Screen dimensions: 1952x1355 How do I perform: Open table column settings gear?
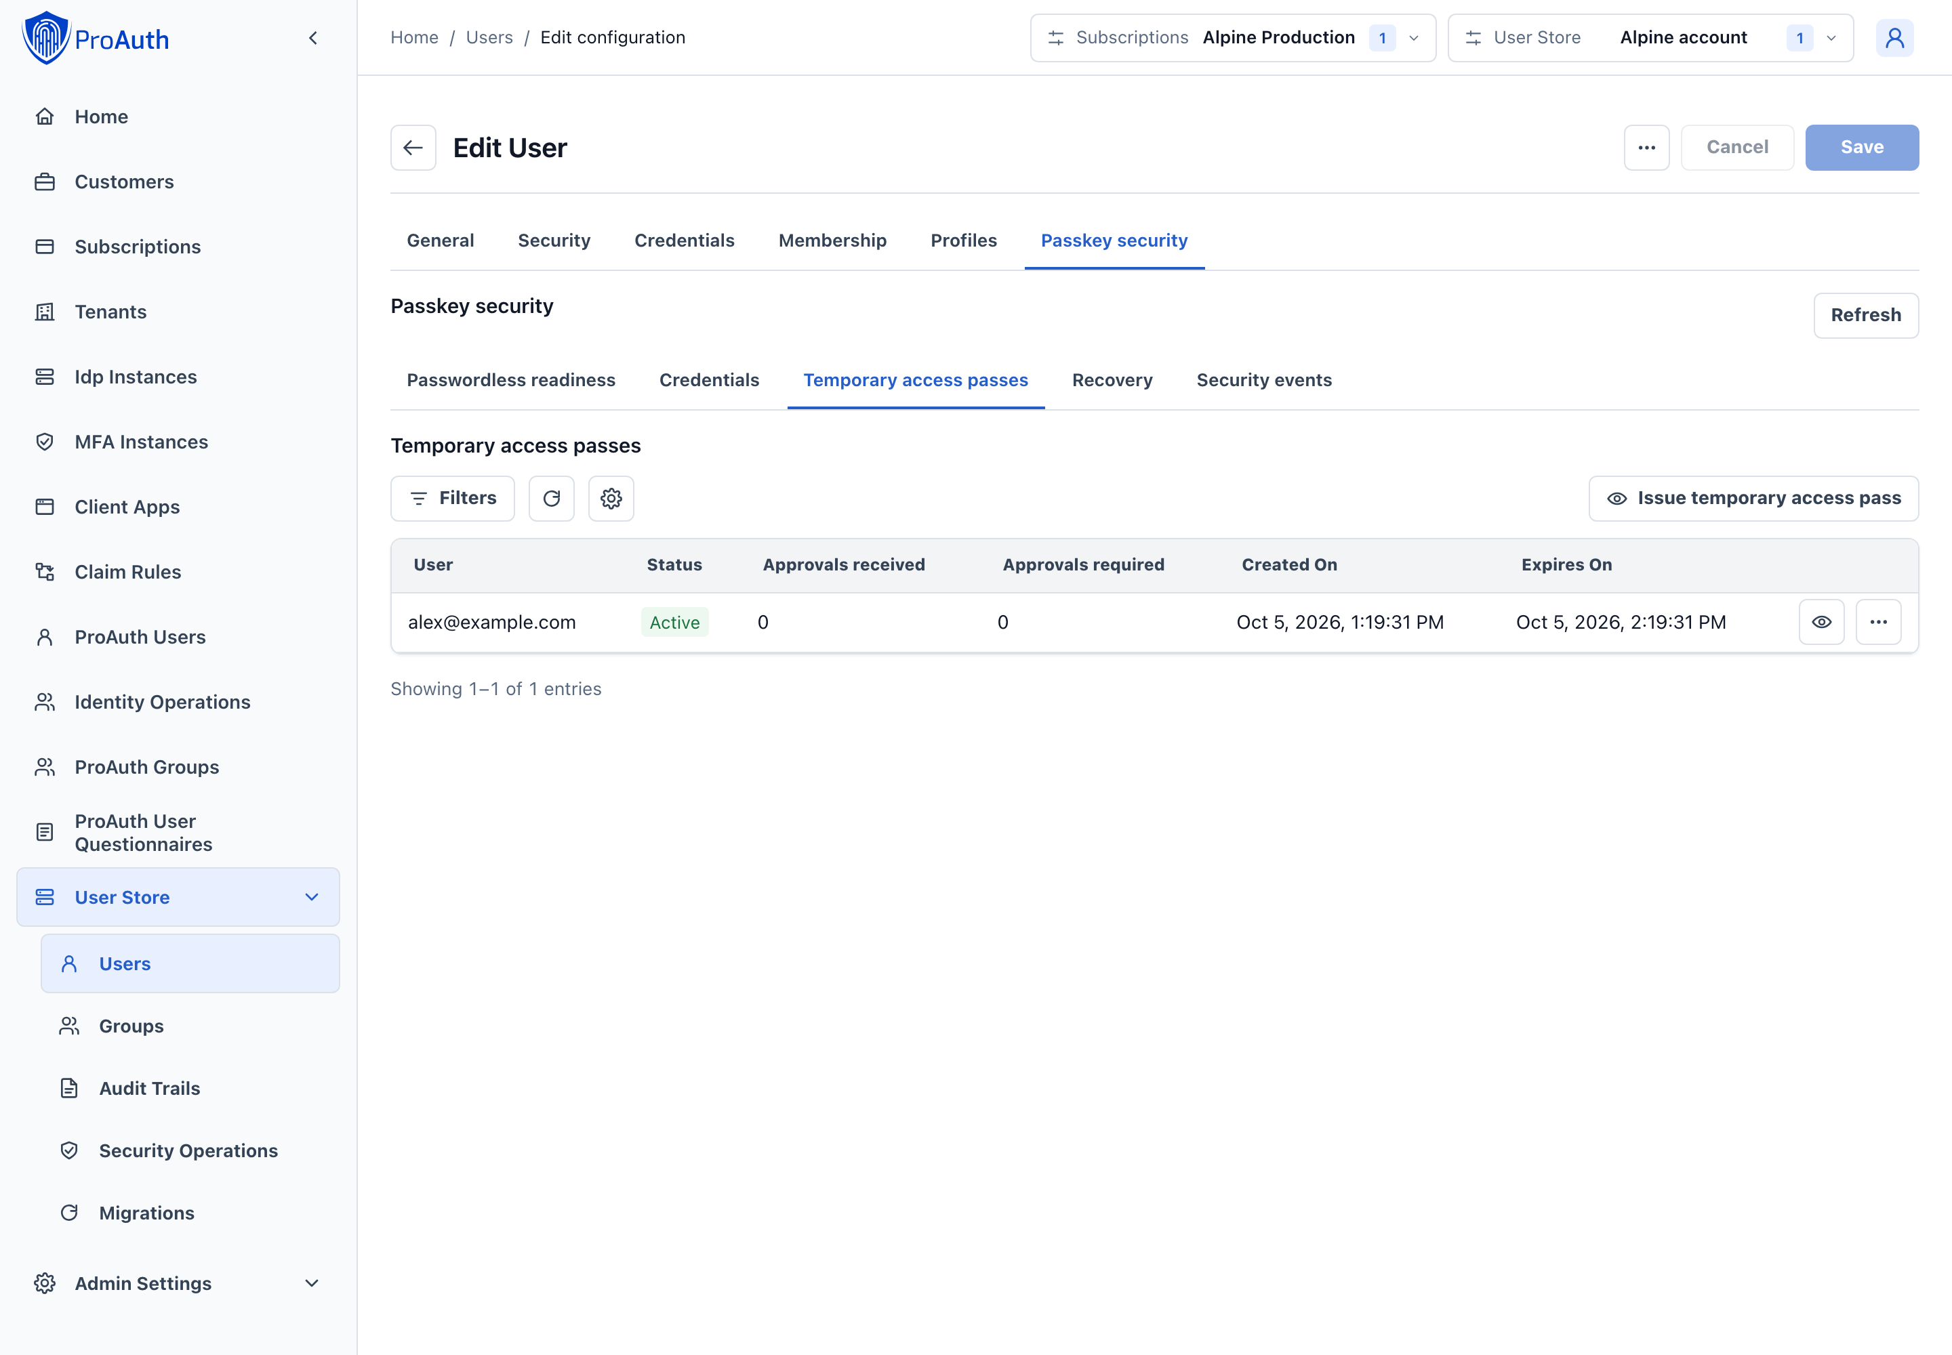[611, 499]
